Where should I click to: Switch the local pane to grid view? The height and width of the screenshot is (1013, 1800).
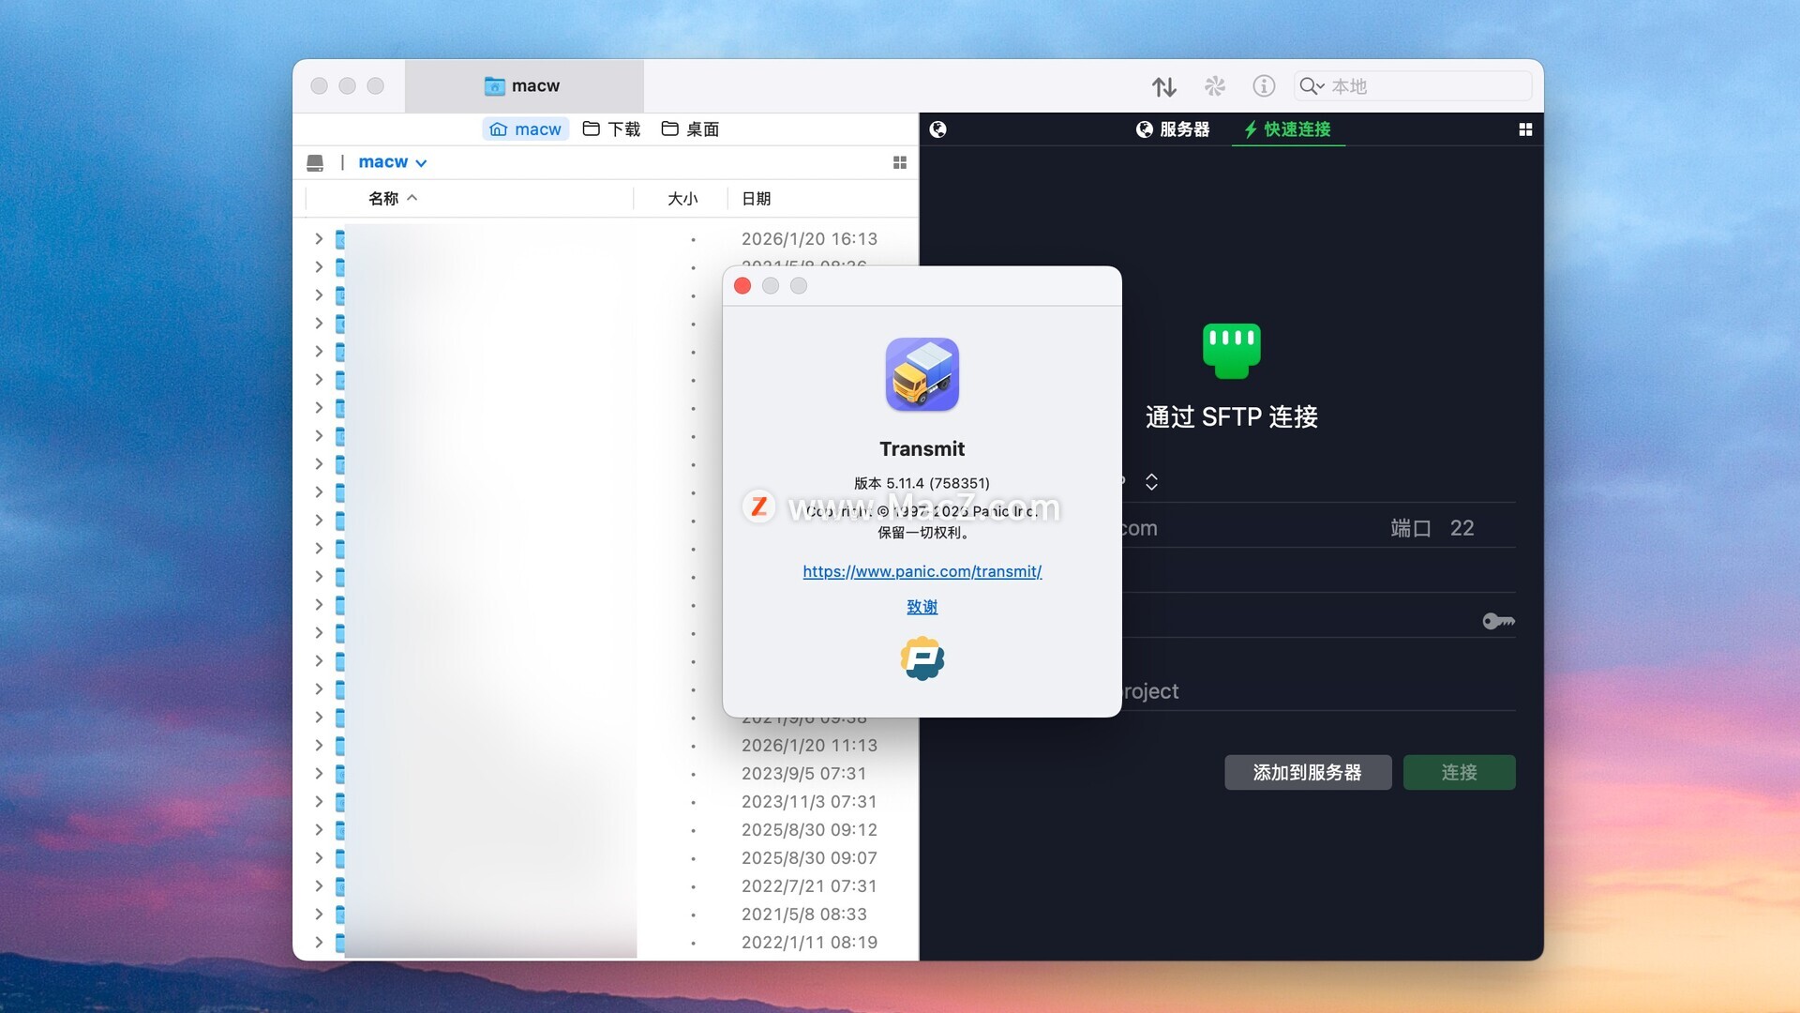[x=899, y=162]
